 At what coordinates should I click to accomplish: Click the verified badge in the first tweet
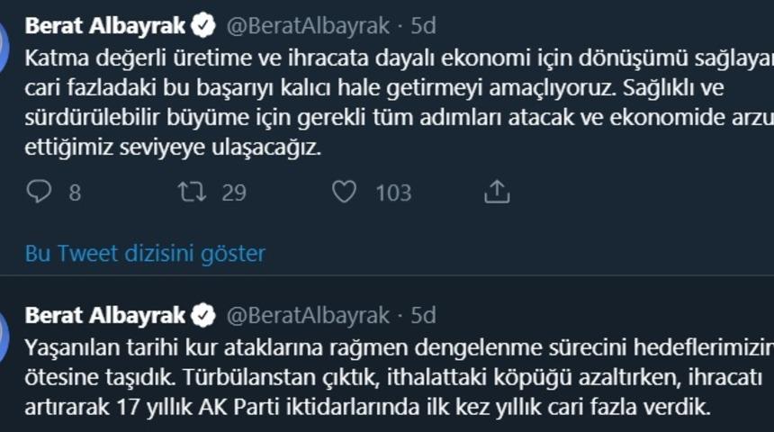tap(203, 26)
